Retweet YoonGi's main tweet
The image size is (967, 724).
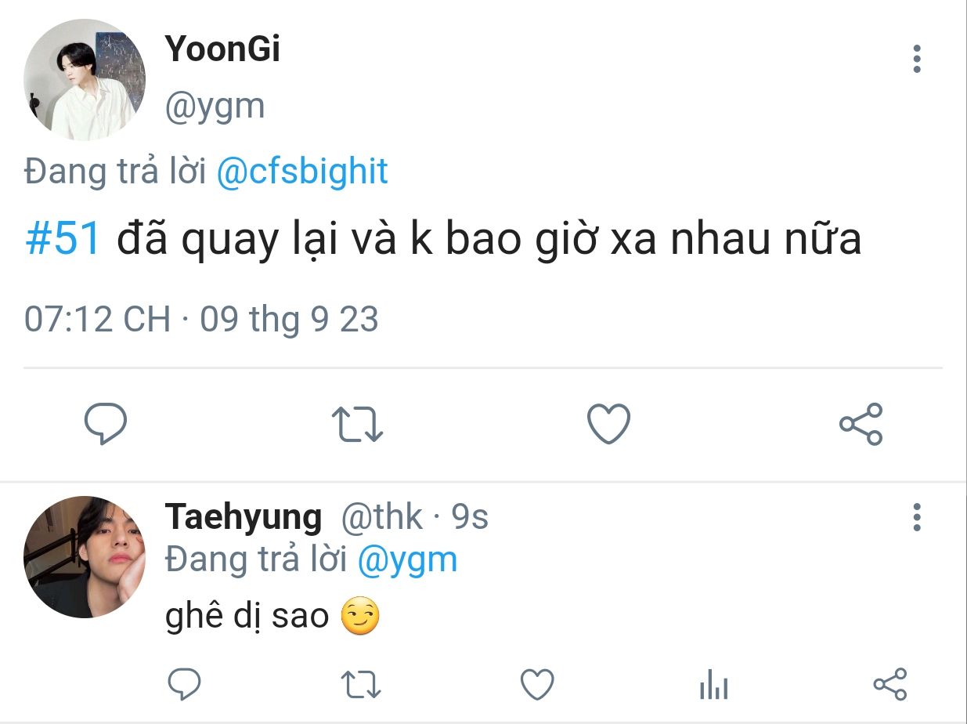point(357,424)
